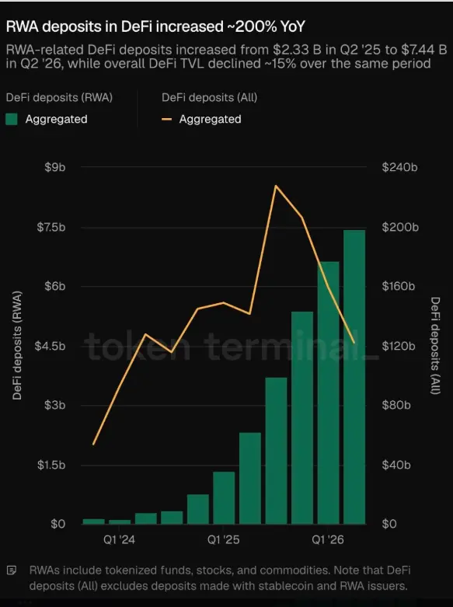Screen dimensions: 453x607
Task: Select the DeFi deposits (RWA) legend heading
Action: pyautogui.click(x=59, y=97)
